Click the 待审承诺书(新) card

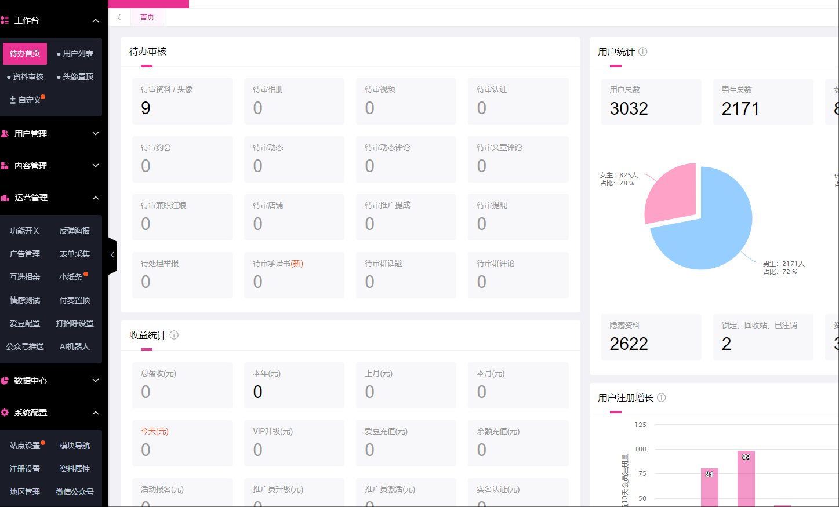tap(294, 275)
